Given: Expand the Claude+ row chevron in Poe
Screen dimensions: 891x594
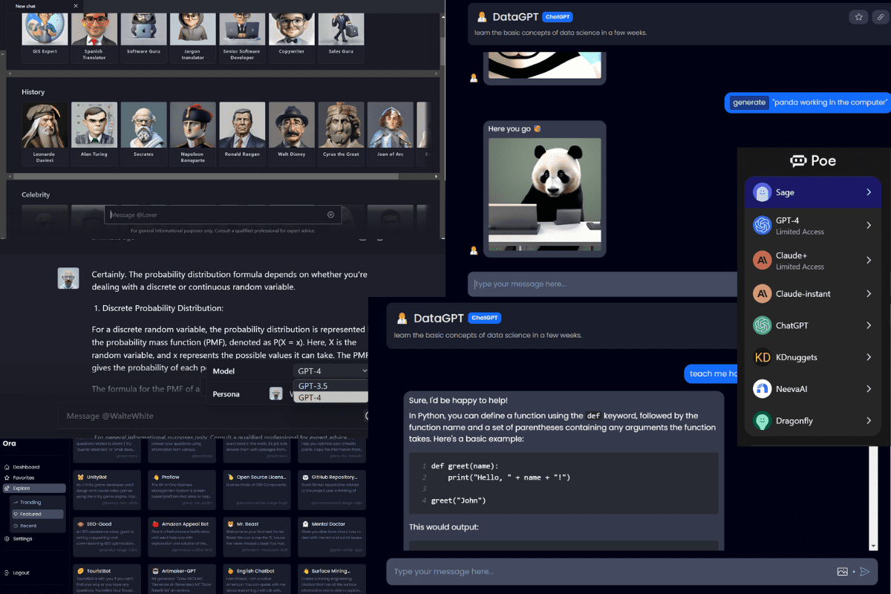Looking at the screenshot, I should click(x=869, y=260).
